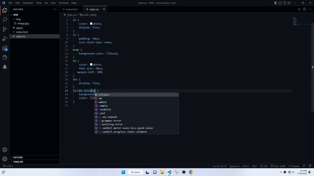Screen dimensions: 314x176
Task: Open Google Chrome from the taskbar
Action: click(191, 172)
